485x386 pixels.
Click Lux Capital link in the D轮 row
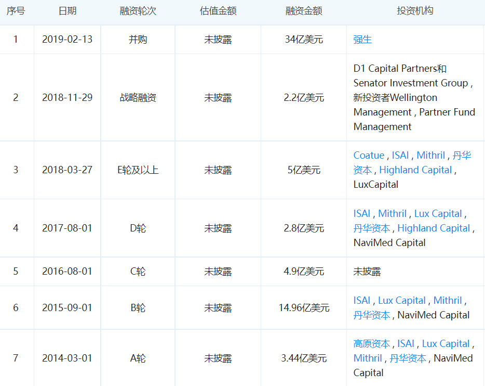(x=438, y=213)
